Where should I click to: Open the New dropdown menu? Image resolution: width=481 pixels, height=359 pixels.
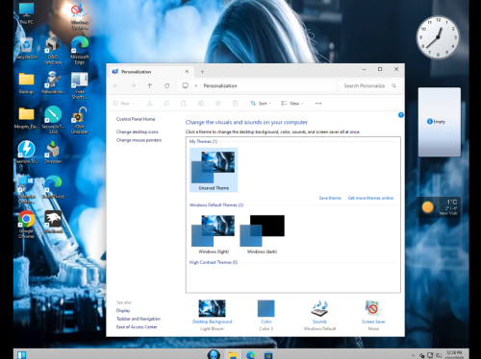123,104
